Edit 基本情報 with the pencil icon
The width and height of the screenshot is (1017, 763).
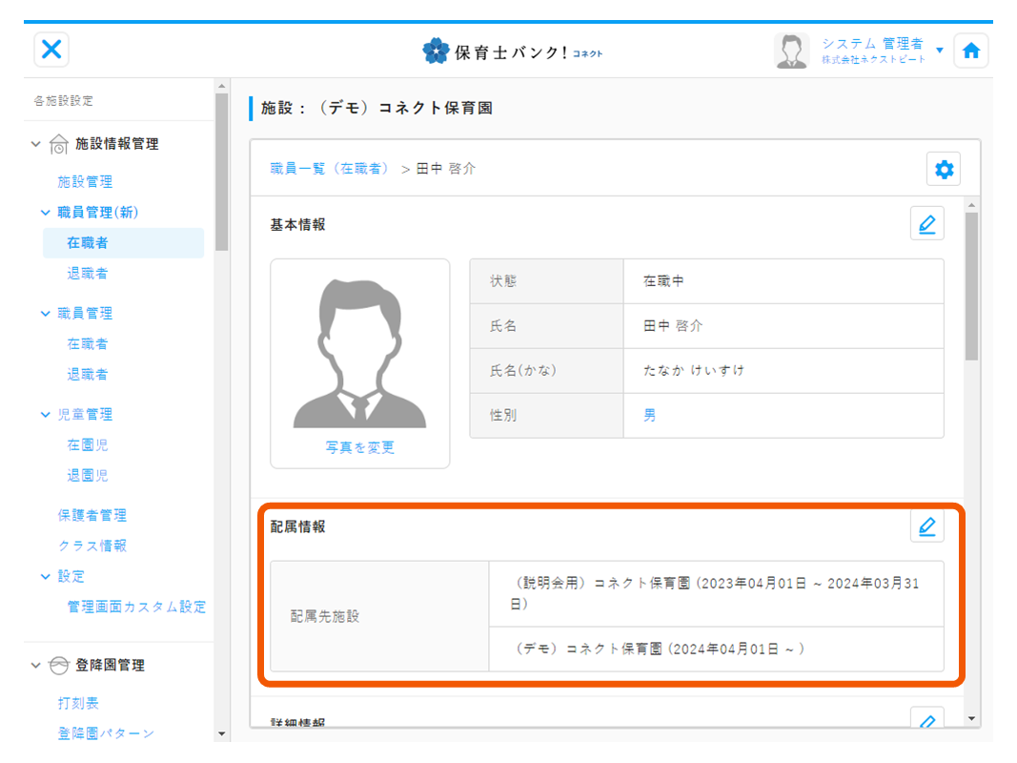click(x=926, y=222)
